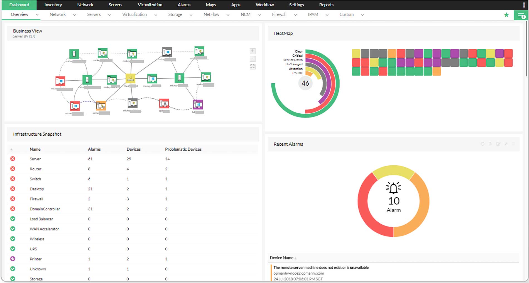Expand Business View to fullscreen
Image resolution: width=529 pixels, height=283 pixels.
coord(253,66)
